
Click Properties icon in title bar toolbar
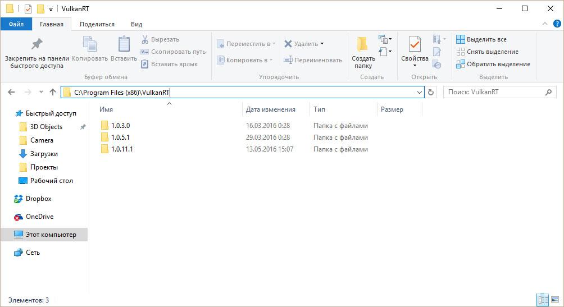(28, 8)
